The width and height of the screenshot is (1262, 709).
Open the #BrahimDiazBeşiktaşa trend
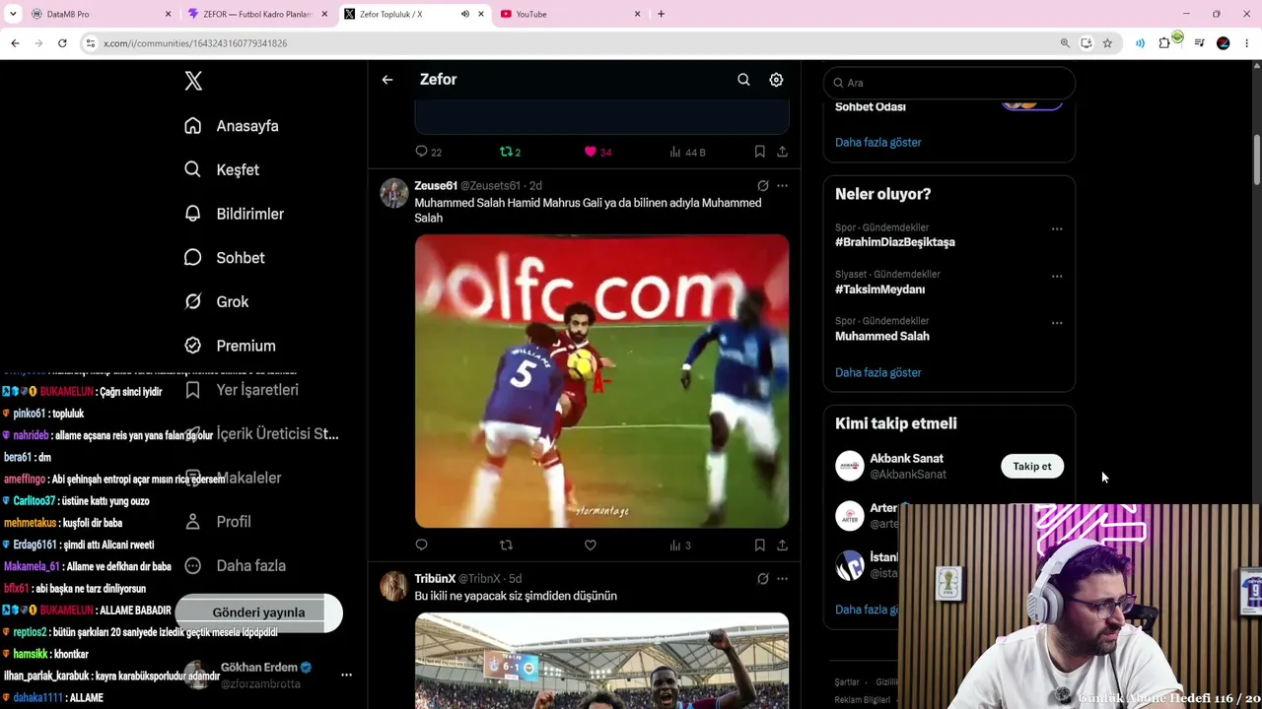894,242
